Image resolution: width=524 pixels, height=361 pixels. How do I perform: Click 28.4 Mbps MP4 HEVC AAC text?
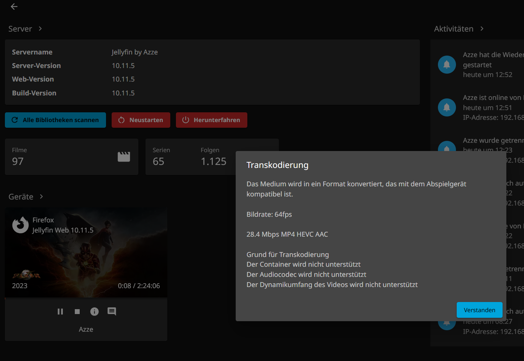point(287,234)
